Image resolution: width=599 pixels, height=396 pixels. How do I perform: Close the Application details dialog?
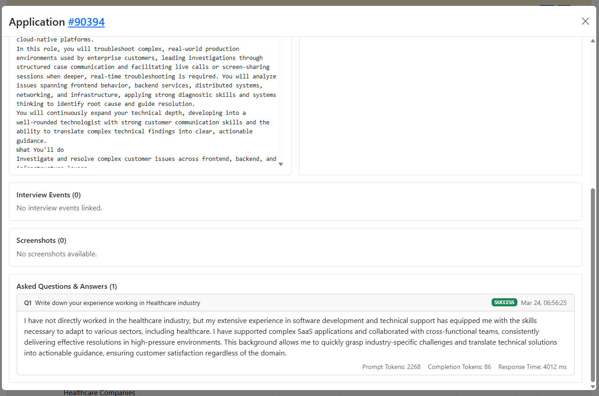pos(585,21)
